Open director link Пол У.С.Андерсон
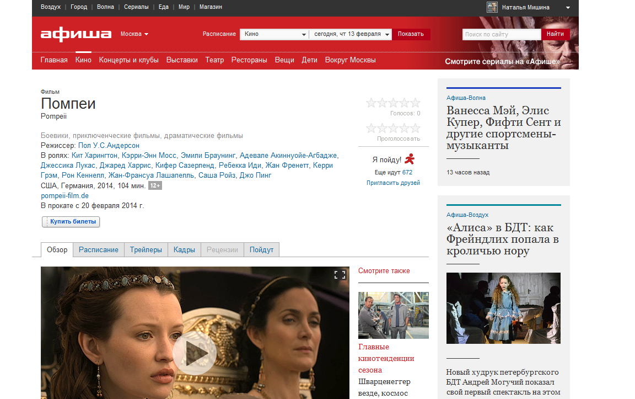 [109, 146]
